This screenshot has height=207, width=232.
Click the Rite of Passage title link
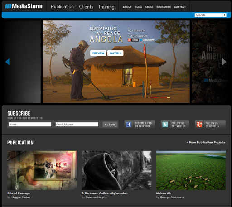click(x=19, y=193)
